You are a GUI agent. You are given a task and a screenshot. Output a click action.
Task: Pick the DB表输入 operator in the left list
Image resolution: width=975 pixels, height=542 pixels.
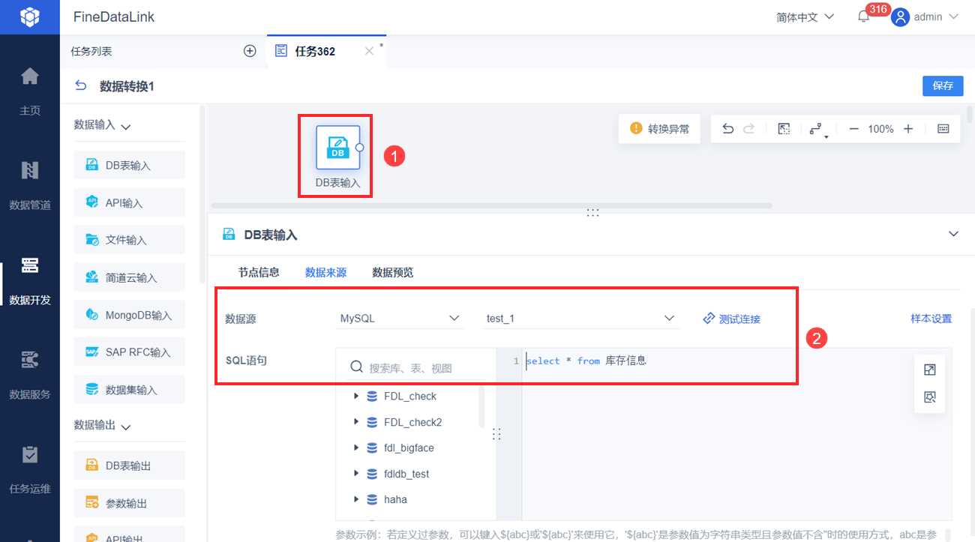(x=129, y=165)
